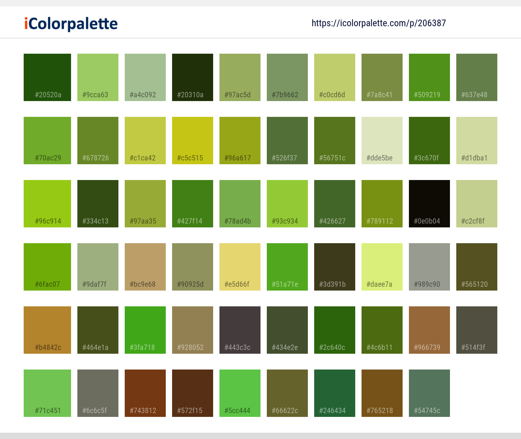Select the #90925d swatch

(193, 267)
